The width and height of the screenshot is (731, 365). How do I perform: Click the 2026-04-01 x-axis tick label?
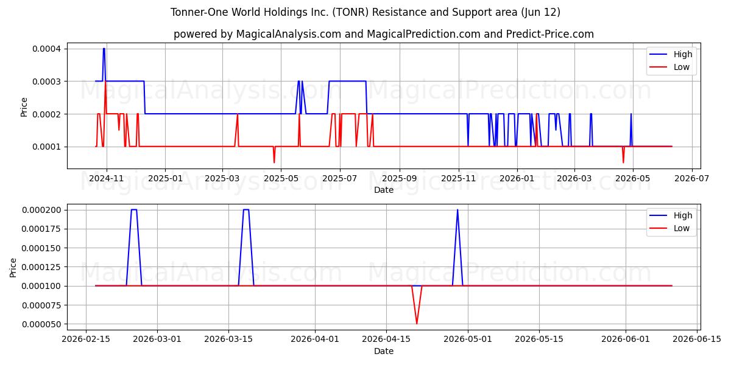click(x=315, y=339)
